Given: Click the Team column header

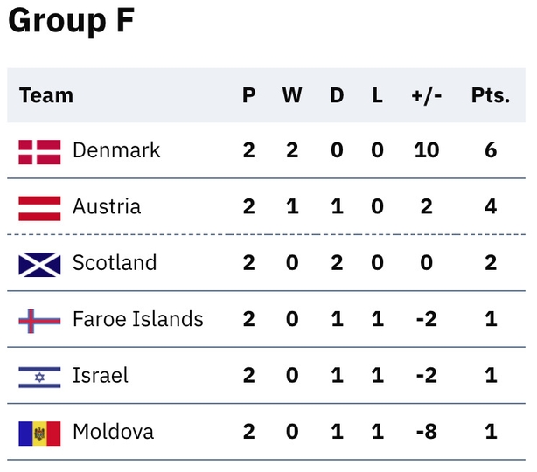Looking at the screenshot, I should pos(46,95).
